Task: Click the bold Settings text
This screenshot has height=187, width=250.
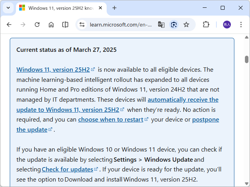Action: tap(125, 160)
